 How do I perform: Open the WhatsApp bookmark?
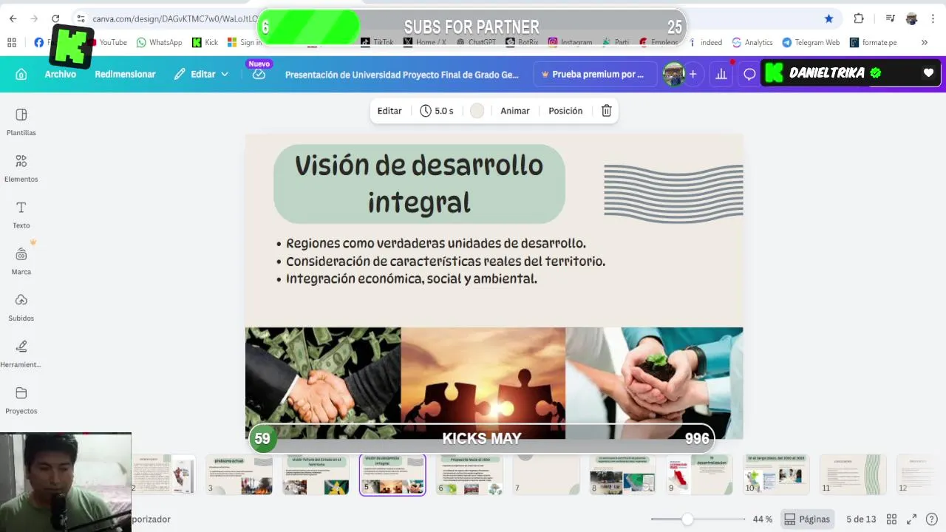pyautogui.click(x=159, y=42)
